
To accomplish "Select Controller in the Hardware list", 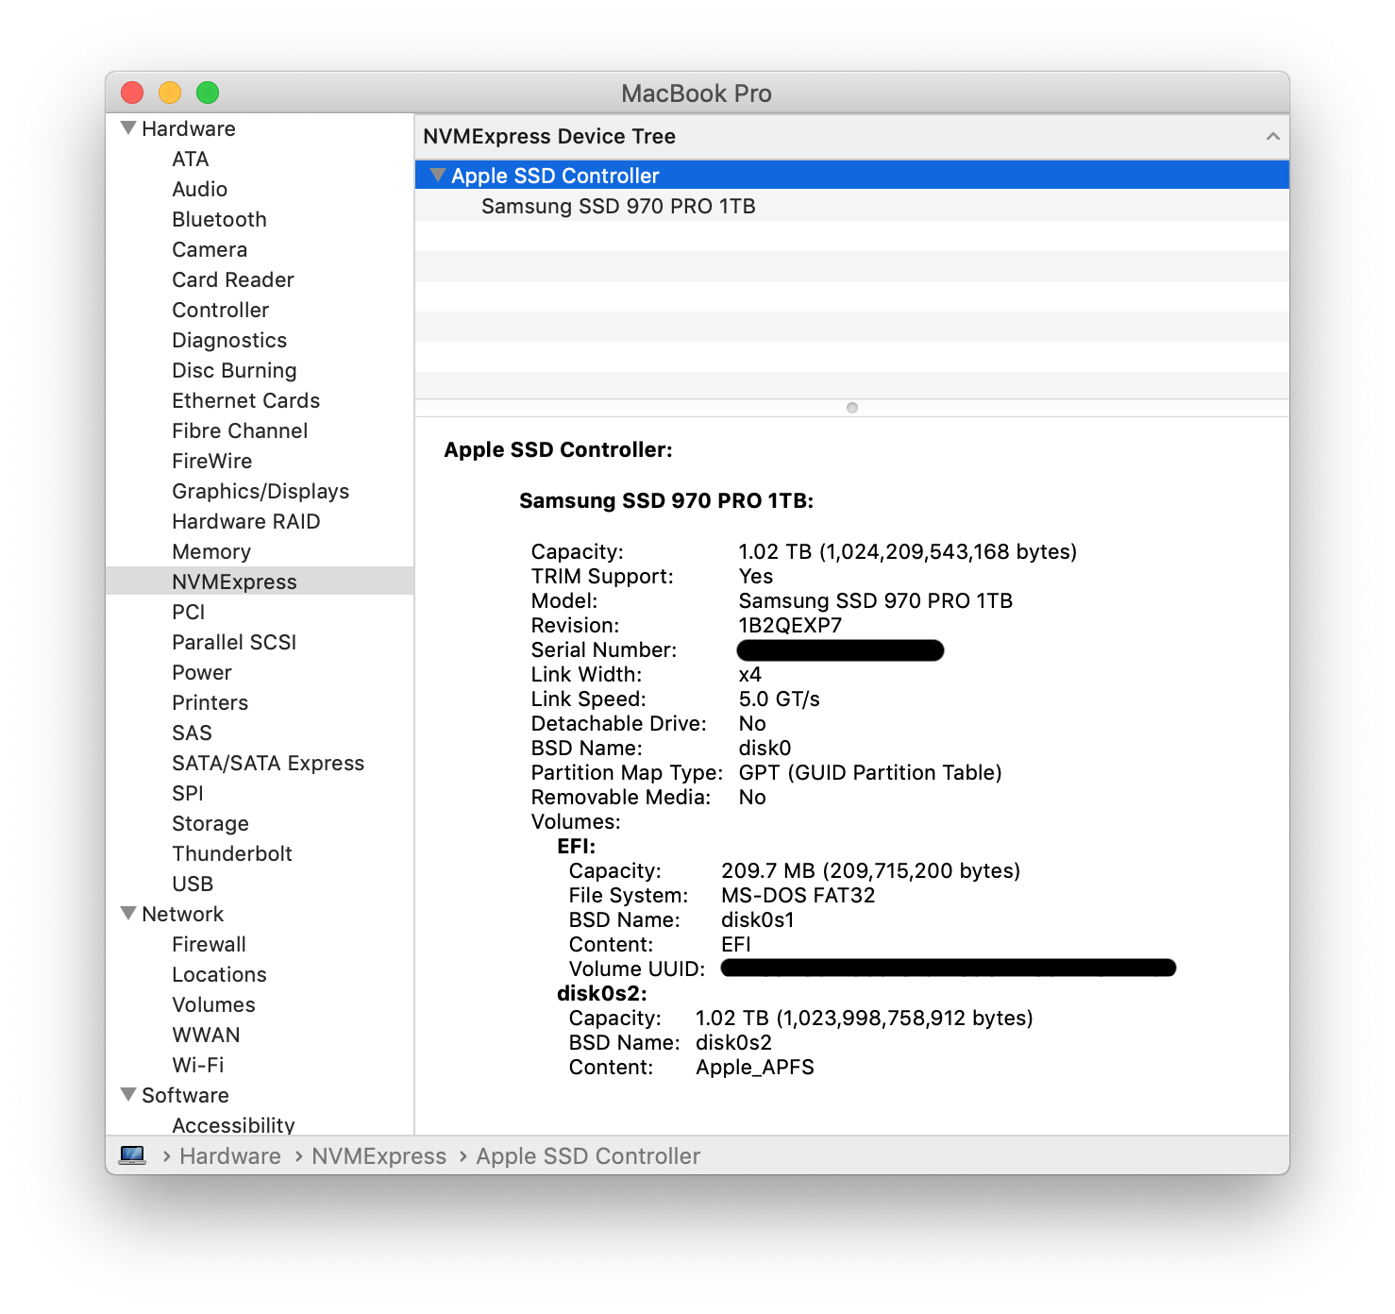I will coord(221,310).
